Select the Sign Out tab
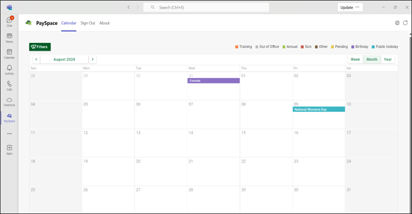This screenshot has height=214, width=412. (x=88, y=23)
